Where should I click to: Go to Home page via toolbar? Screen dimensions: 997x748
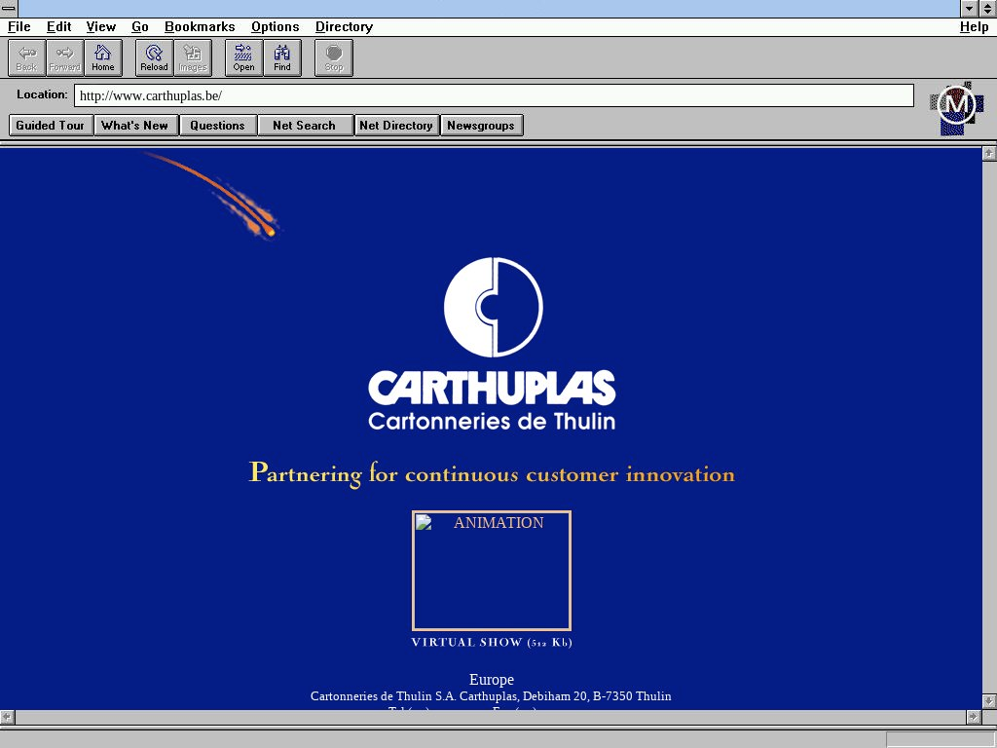coord(102,57)
